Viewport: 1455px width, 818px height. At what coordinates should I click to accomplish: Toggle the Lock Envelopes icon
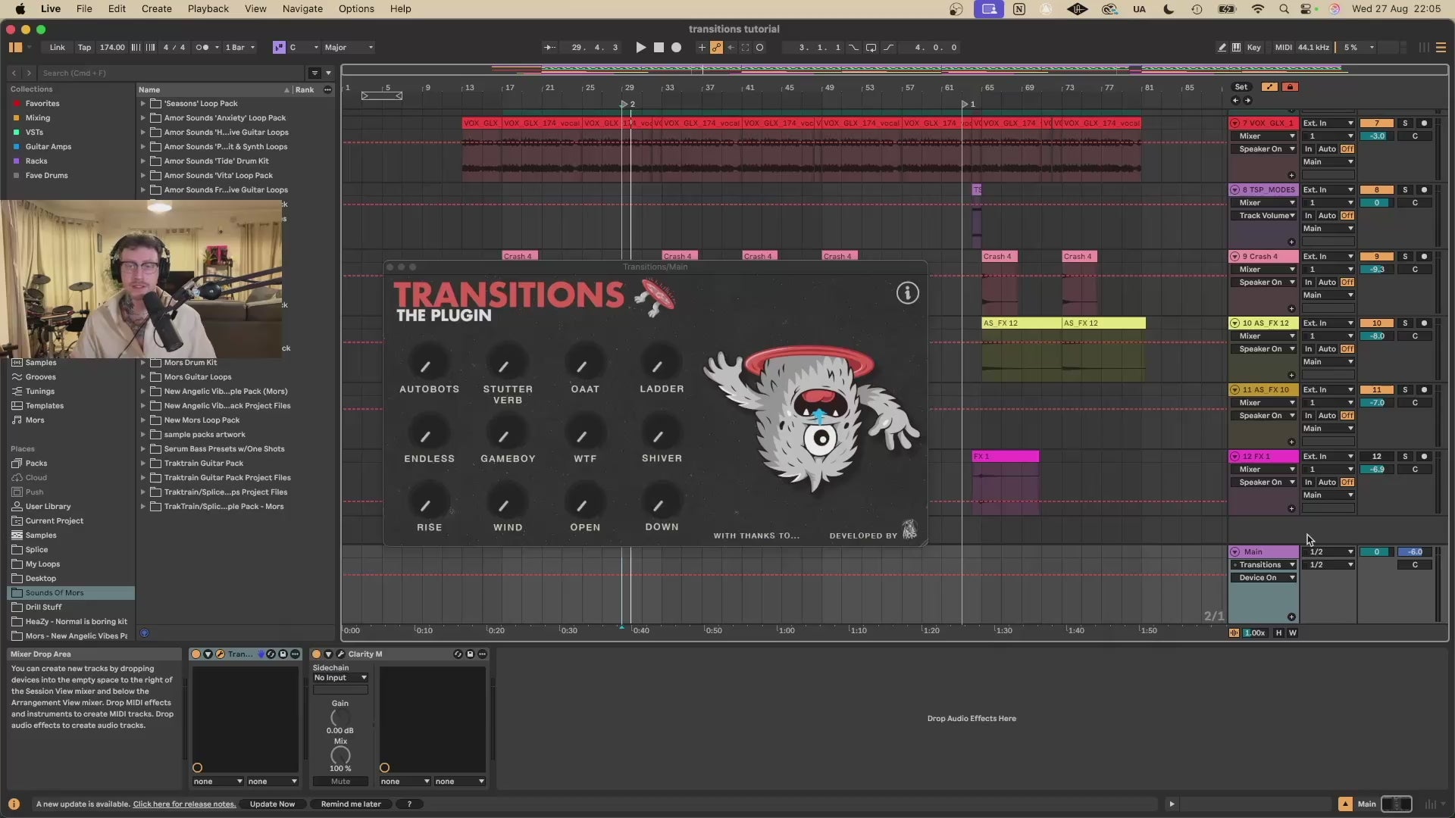point(1290,87)
